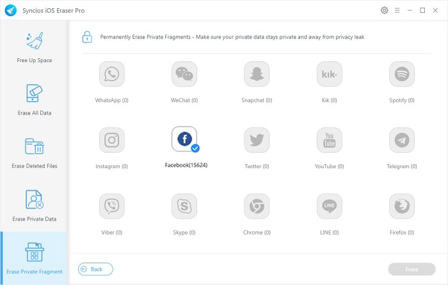Click the Kik (0) label
Image resolution: width=448 pixels, height=285 pixels.
tap(330, 100)
